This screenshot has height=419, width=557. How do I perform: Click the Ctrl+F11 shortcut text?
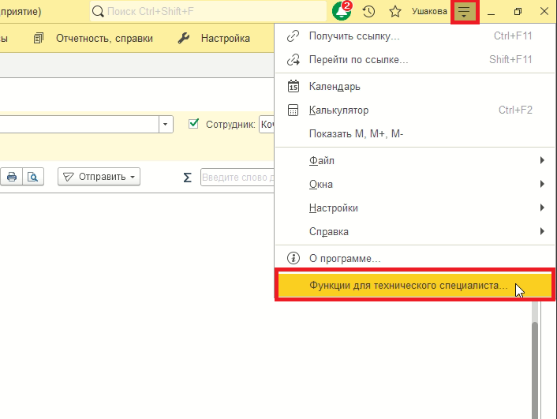pos(513,36)
